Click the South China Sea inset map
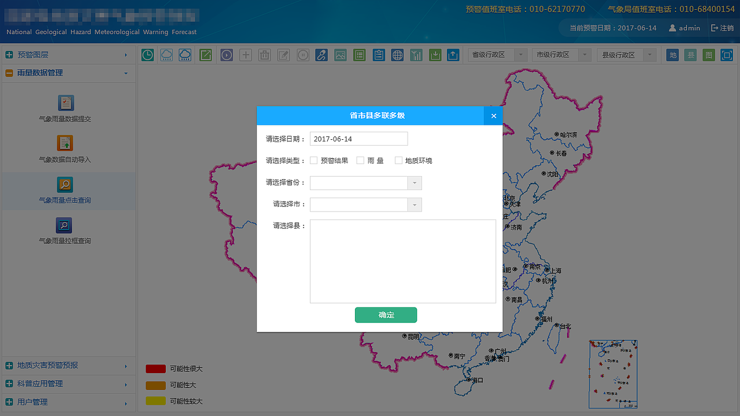The image size is (740, 416). tap(613, 374)
